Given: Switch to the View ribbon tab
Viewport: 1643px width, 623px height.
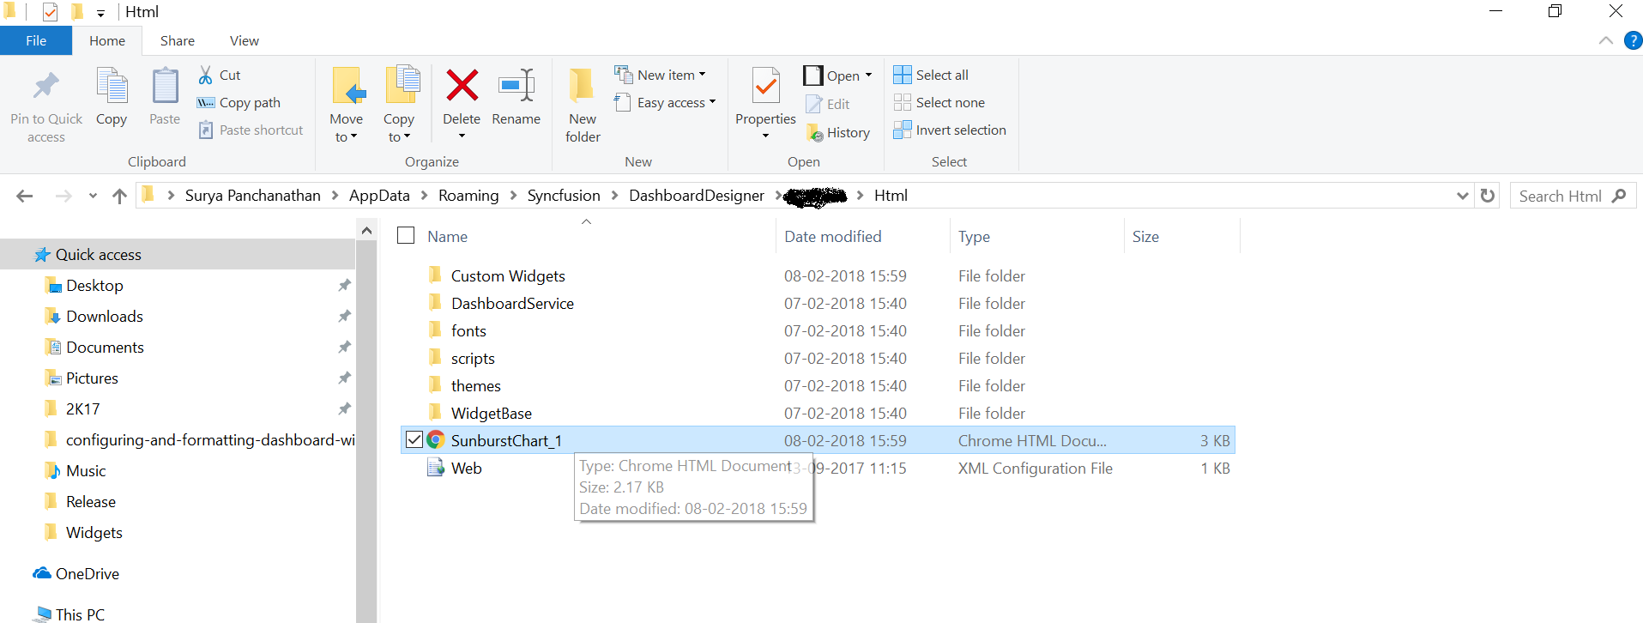Looking at the screenshot, I should 244,41.
